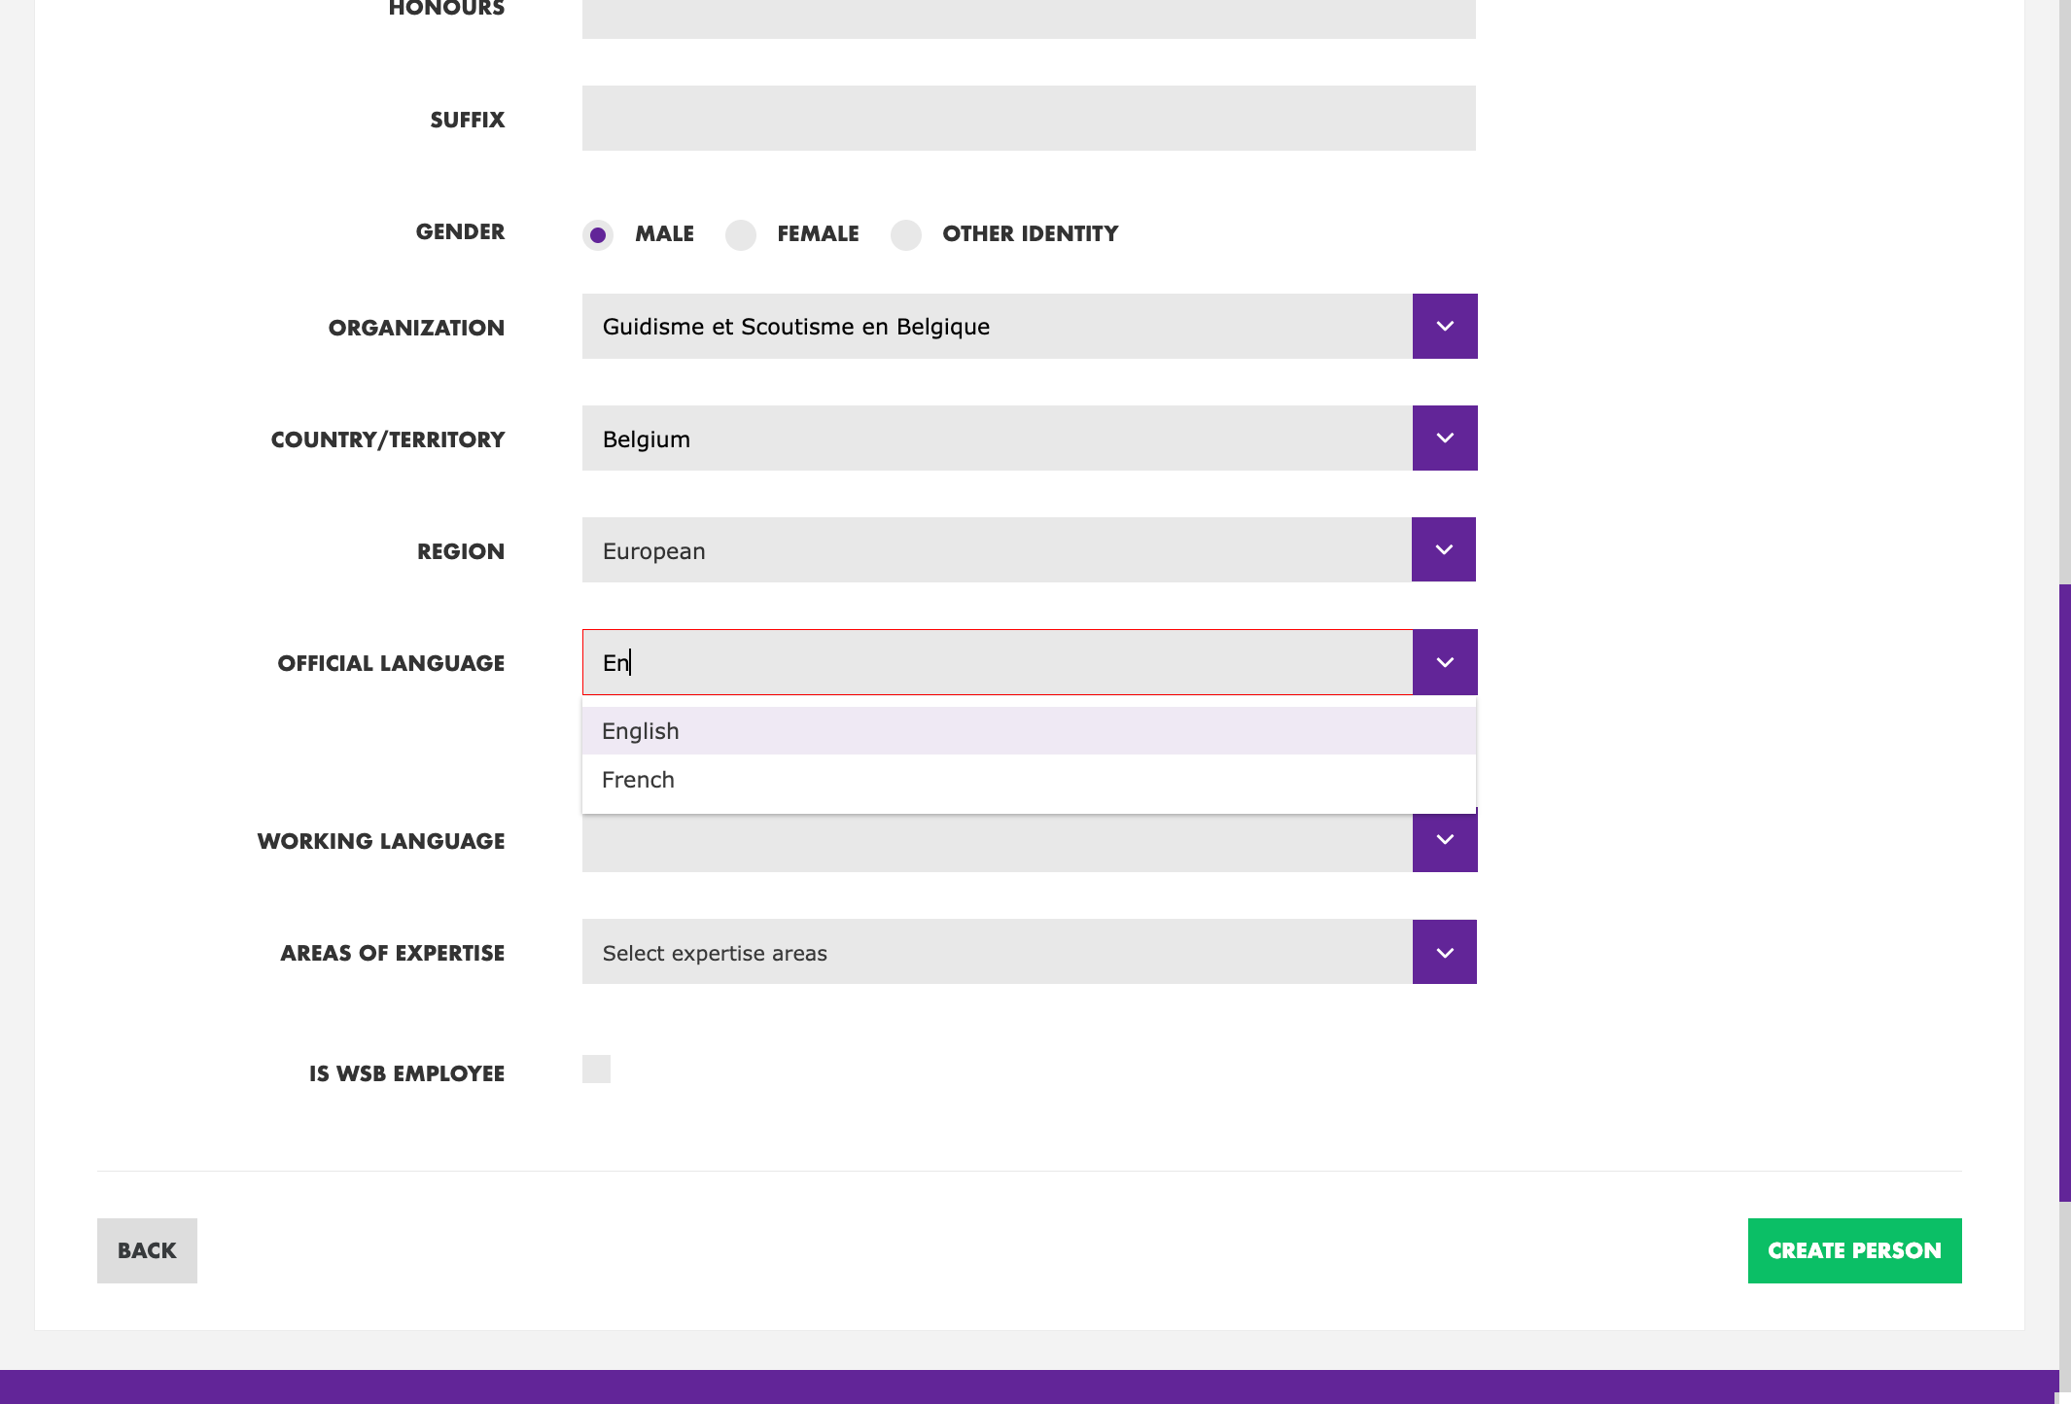Click the Official Language search field

pyautogui.click(x=998, y=662)
